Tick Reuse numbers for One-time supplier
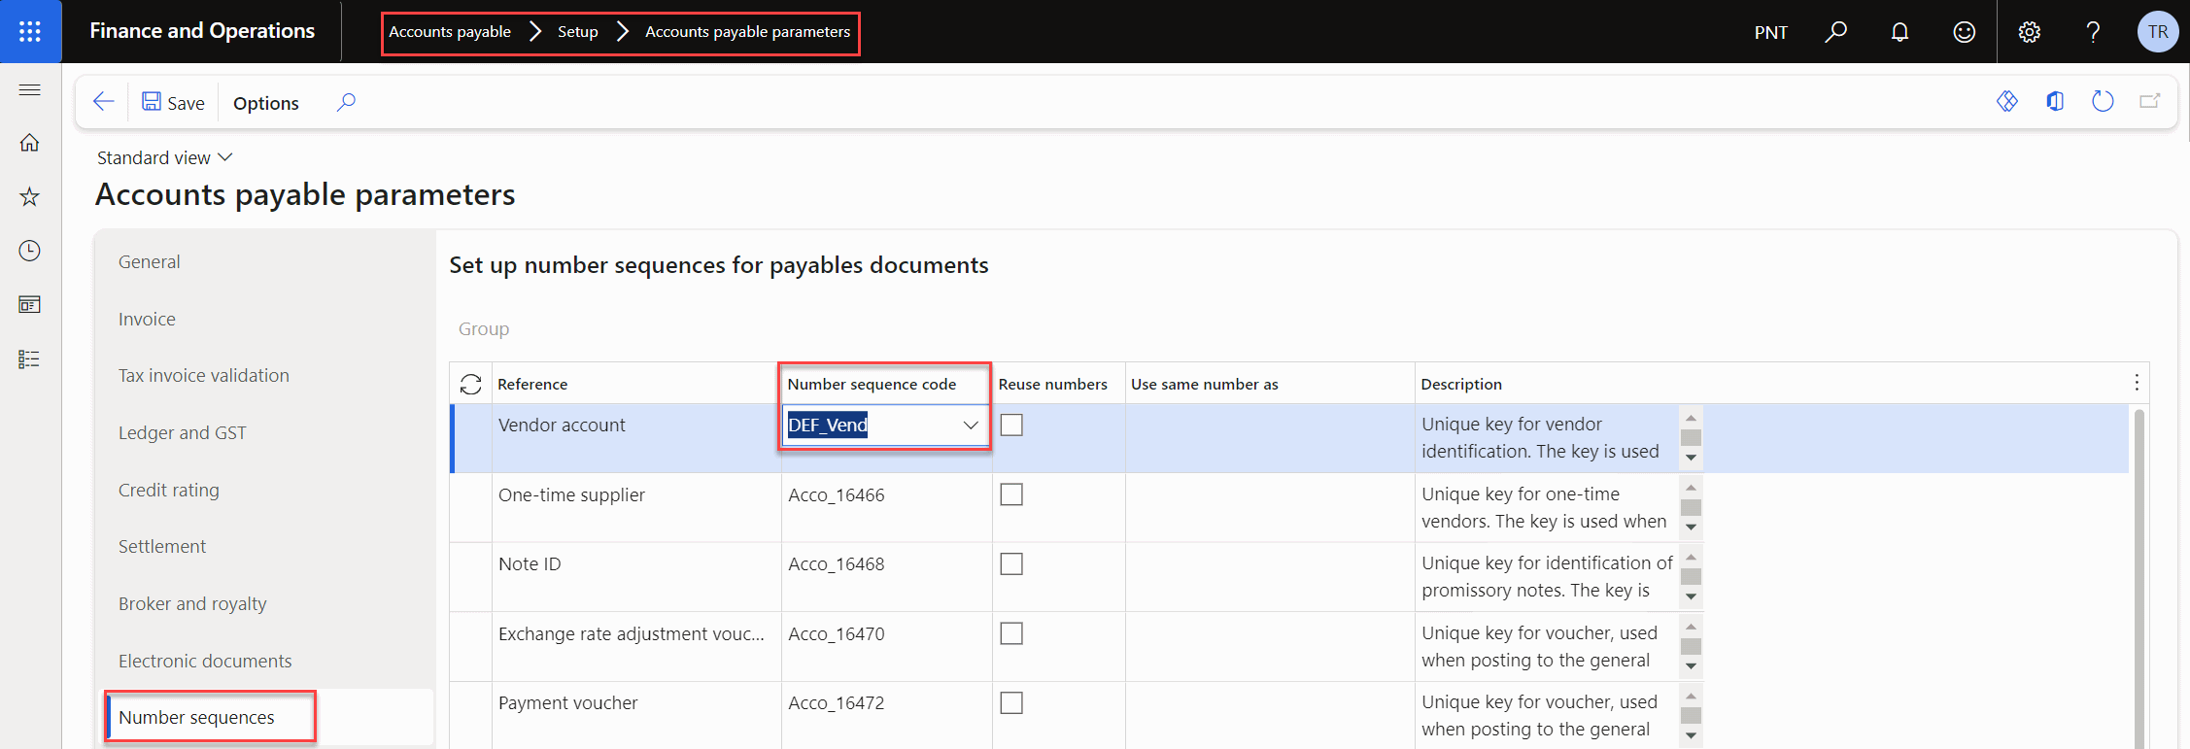 tap(1011, 494)
